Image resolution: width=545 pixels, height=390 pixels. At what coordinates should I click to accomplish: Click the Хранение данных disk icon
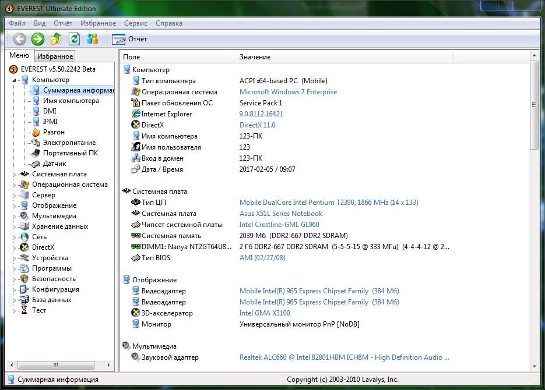pos(24,226)
